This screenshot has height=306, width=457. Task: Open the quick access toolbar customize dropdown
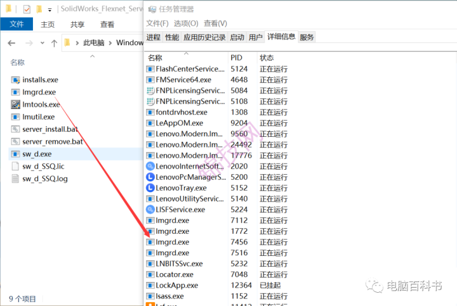(x=50, y=10)
